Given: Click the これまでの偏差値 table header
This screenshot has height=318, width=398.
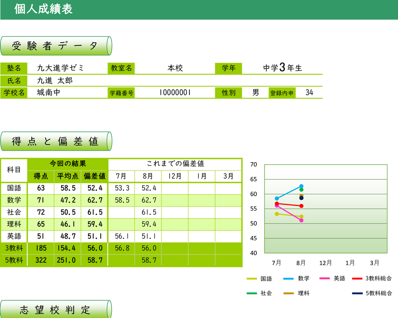Looking at the screenshot, I should click(x=175, y=164).
